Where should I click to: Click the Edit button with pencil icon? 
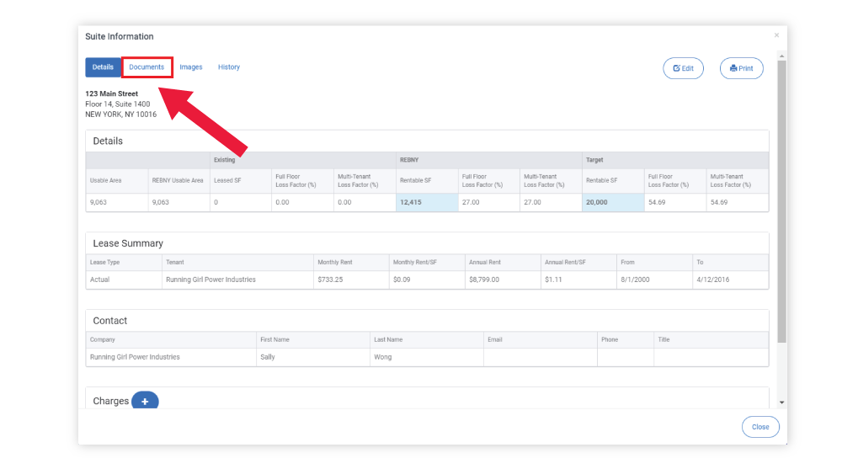pos(683,68)
